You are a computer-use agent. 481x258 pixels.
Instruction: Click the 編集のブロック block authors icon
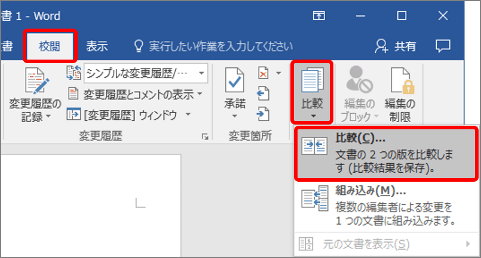tap(359, 80)
